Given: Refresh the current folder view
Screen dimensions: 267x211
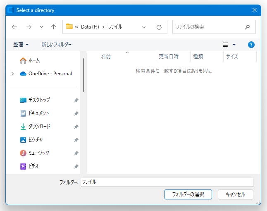Looking at the screenshot, I should tap(159, 27).
